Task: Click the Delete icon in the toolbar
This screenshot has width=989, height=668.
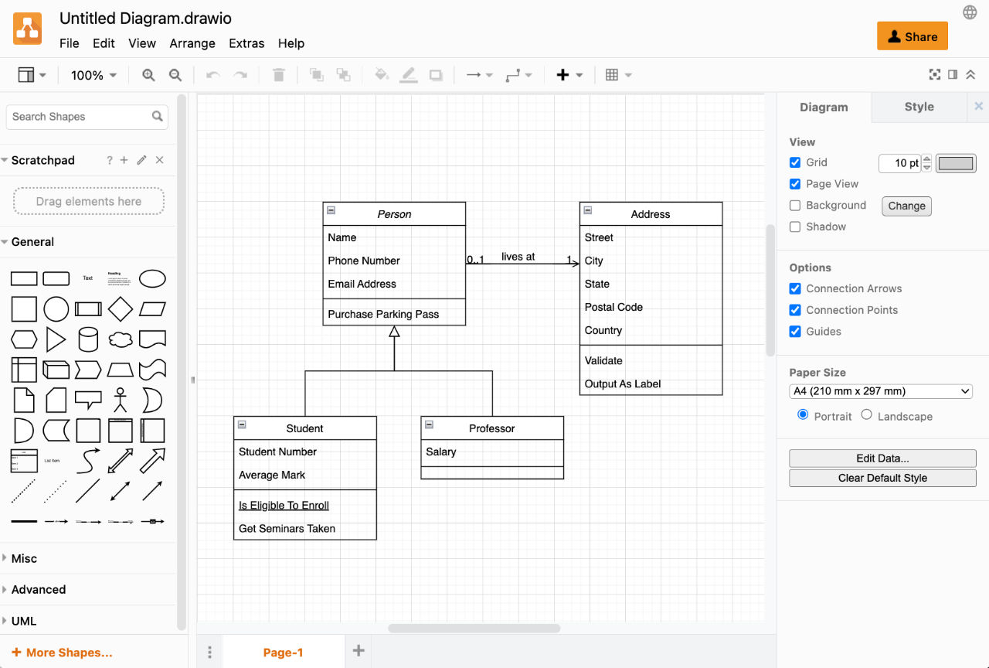Action: click(x=278, y=74)
